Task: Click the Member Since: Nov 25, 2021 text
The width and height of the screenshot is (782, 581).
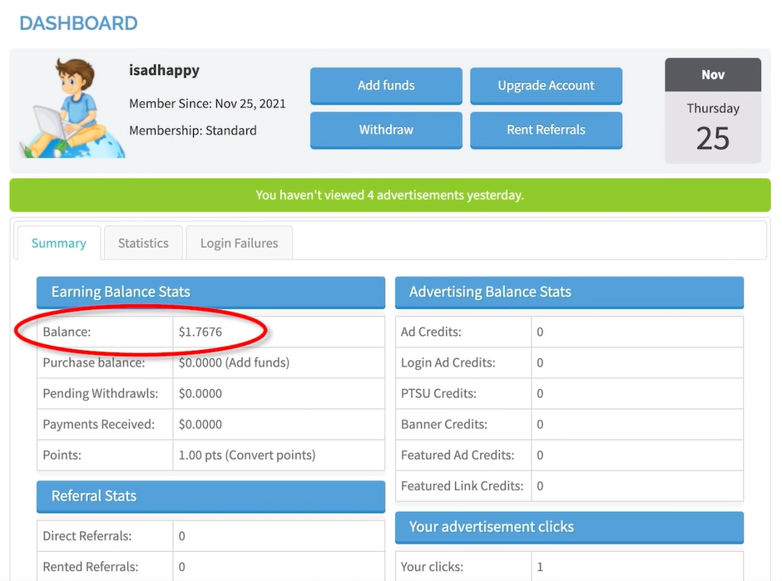Action: coord(207,104)
